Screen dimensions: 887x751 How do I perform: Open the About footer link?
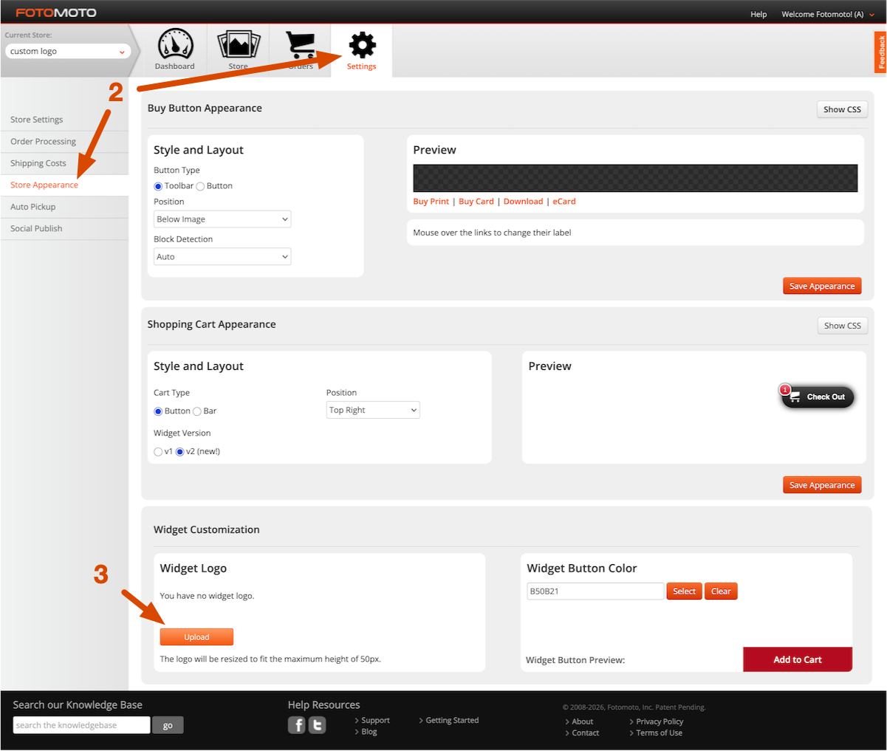tap(582, 721)
